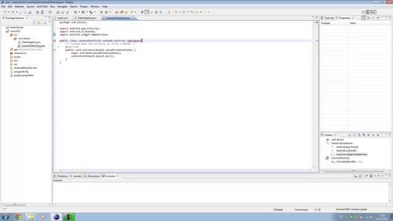Viewport: 393px width, 221px height.
Task: Toggle Link with Editor in Package Explorer
Action: (39, 23)
